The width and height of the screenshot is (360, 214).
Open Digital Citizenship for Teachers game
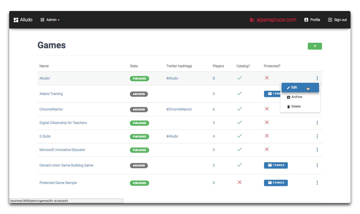tap(63, 123)
